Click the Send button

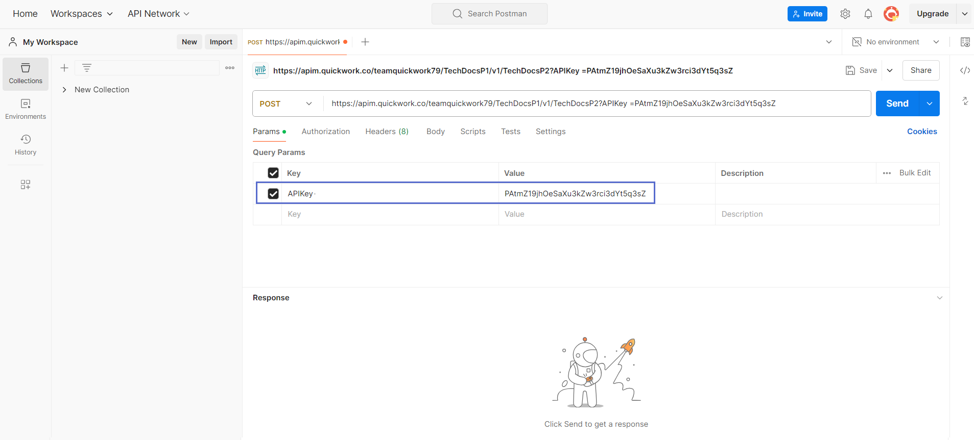[x=897, y=103]
